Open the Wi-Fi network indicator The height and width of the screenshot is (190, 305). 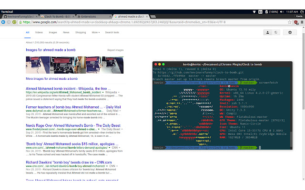click(254, 12)
